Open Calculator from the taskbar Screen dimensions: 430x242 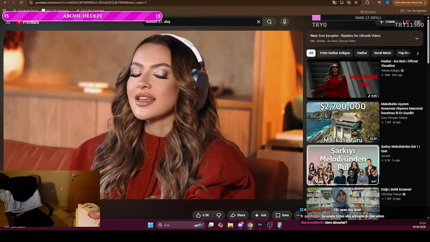(x=279, y=225)
